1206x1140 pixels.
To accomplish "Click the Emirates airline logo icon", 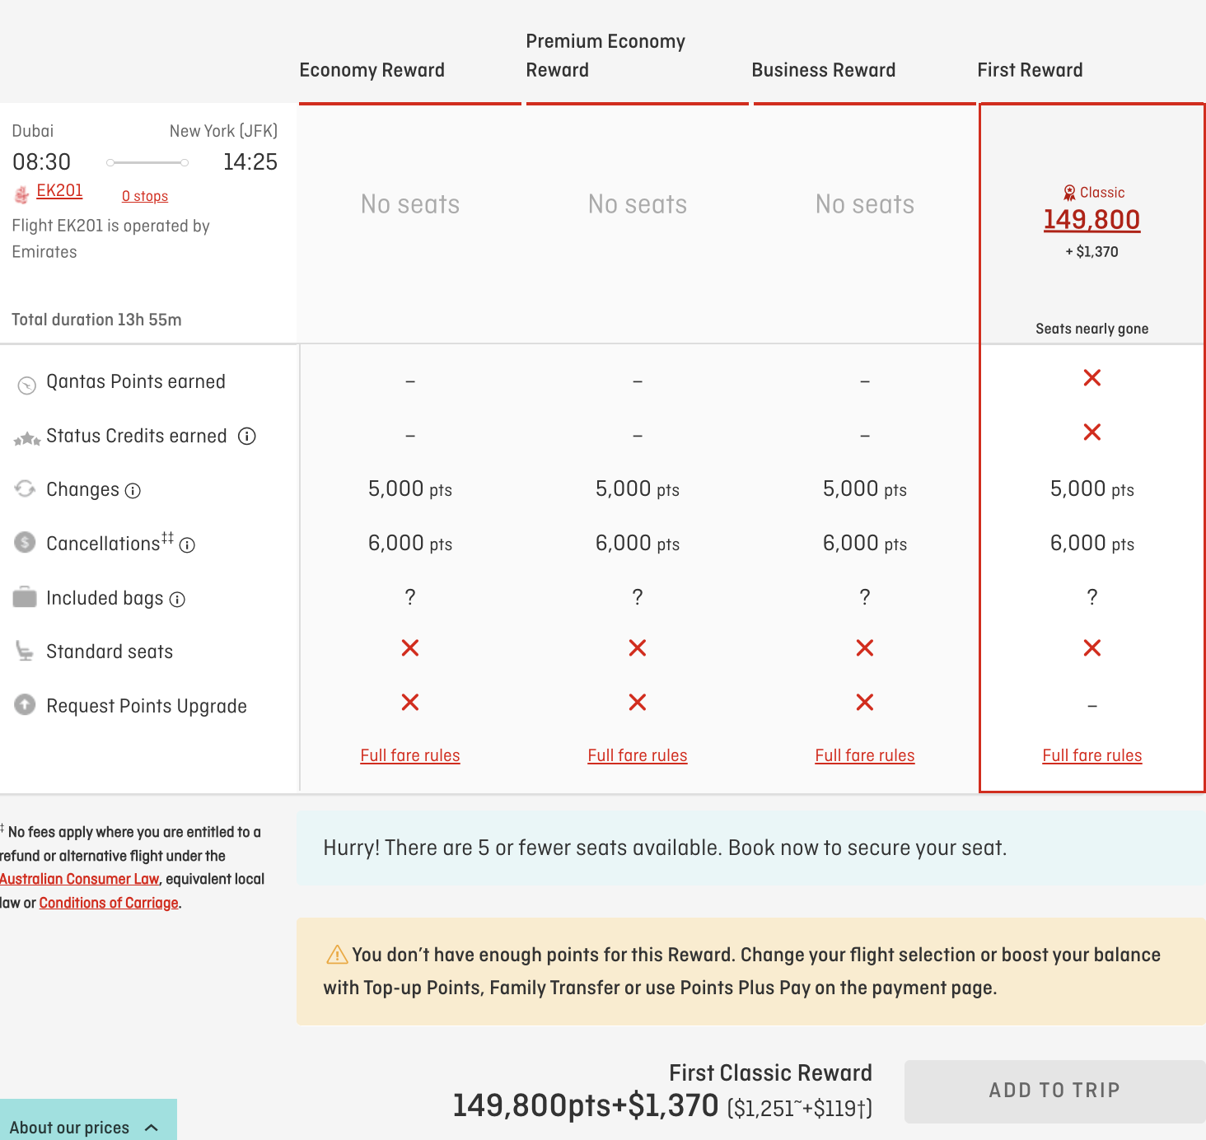I will [x=22, y=194].
